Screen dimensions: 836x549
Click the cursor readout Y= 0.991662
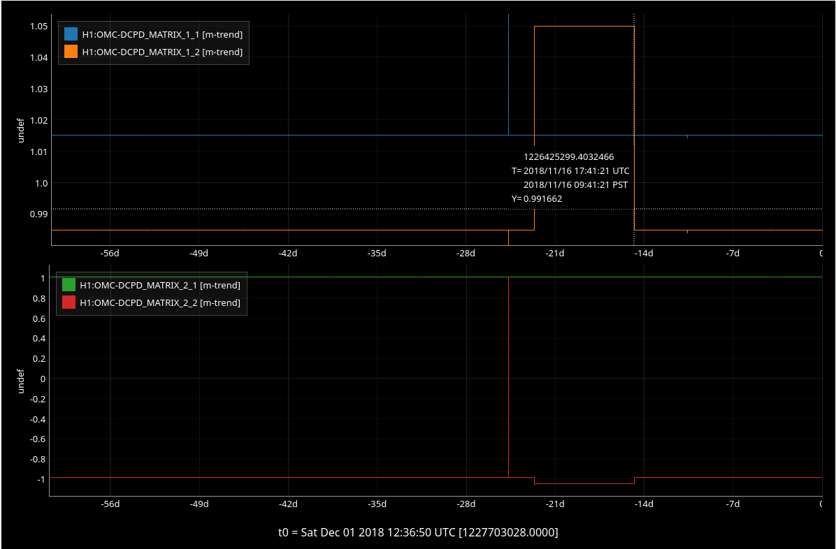(537, 198)
